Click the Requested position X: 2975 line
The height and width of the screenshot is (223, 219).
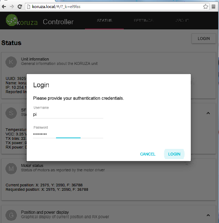click(47, 189)
